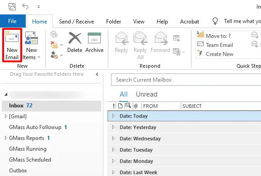Sort by Importance column icon

click(113, 106)
